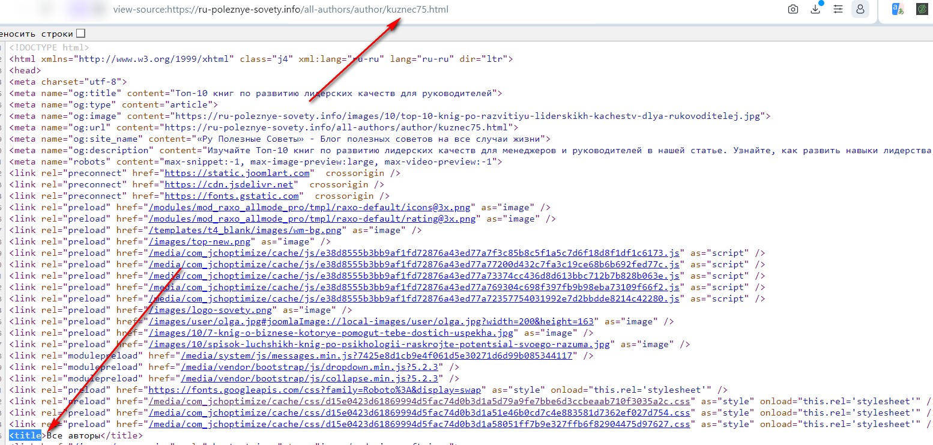
Task: Open the fonts.gstatic.com preconnect link
Action: [232, 196]
